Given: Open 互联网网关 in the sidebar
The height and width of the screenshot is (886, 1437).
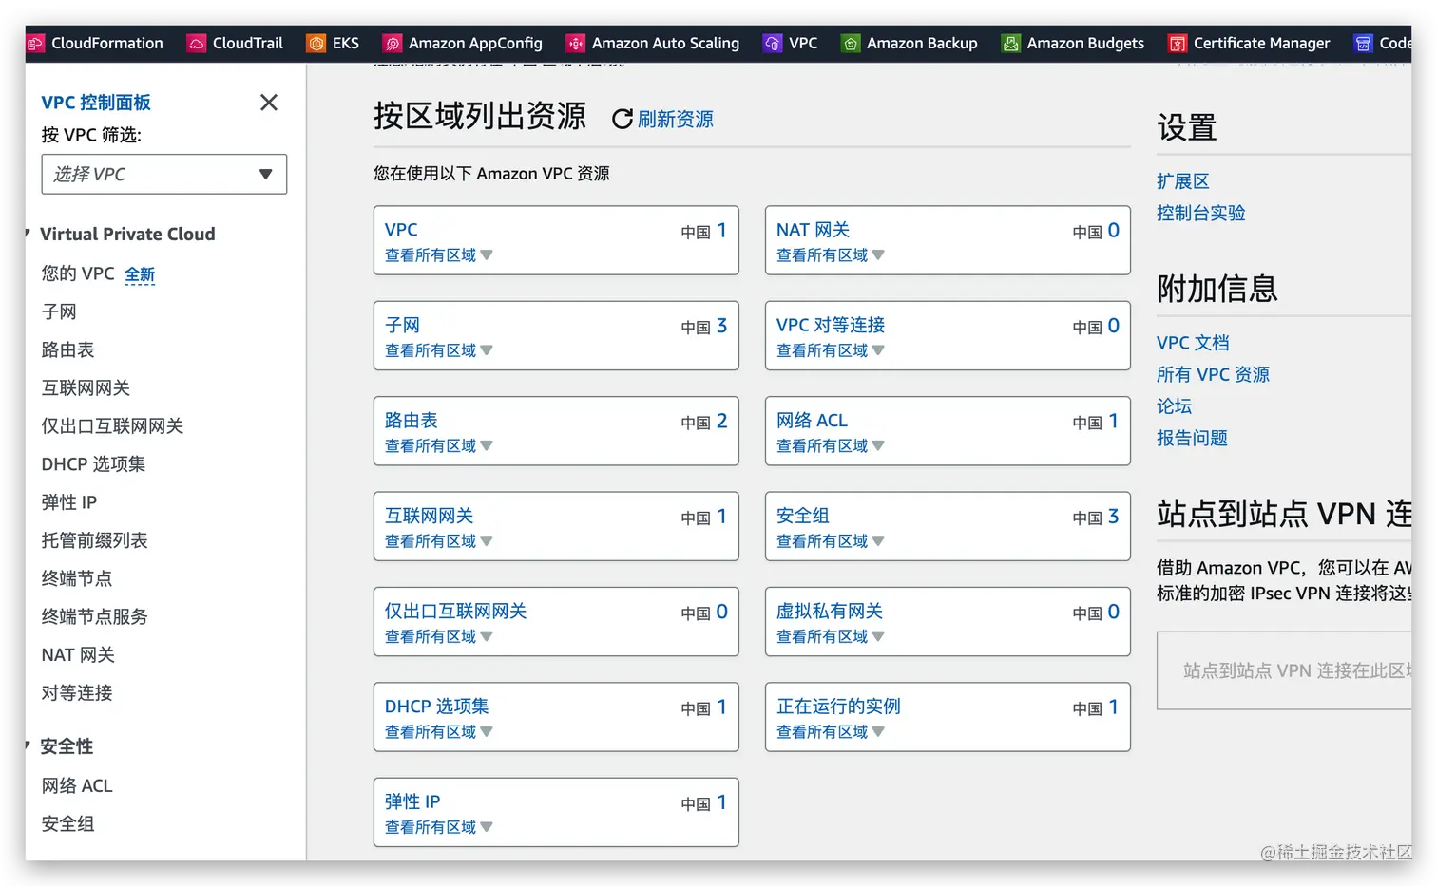Looking at the screenshot, I should [x=86, y=387].
